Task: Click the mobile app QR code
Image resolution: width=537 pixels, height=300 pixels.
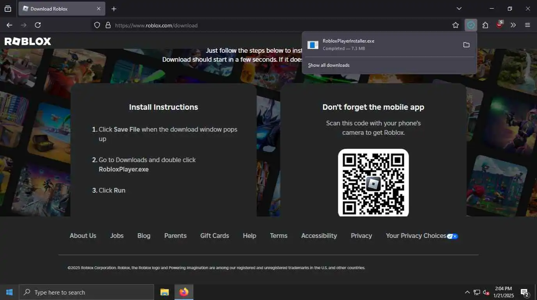Action: 373,182
